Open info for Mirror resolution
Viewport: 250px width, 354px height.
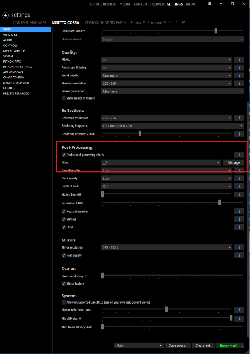[239, 248]
